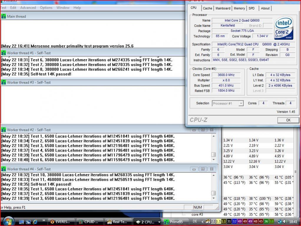The image size is (301, 226).
Task: Switch to the Memory tab in CPU-Z
Action: coord(239,8)
